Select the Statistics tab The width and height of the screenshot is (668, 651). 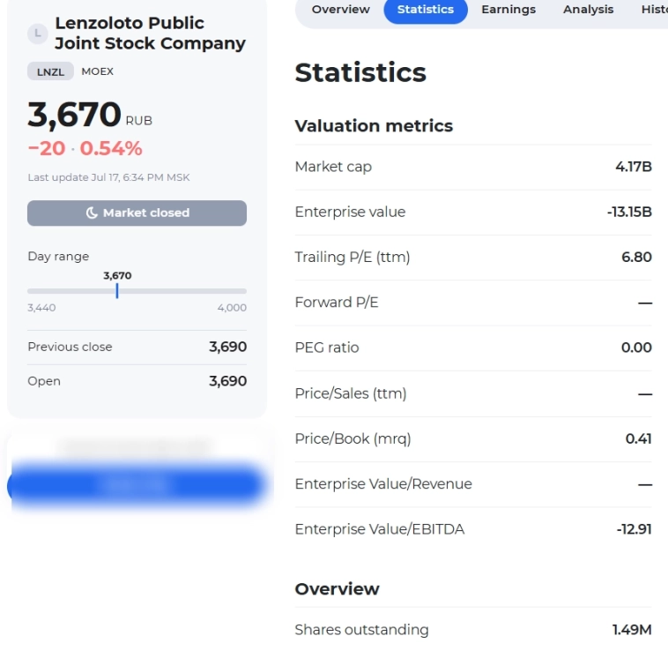click(x=425, y=10)
